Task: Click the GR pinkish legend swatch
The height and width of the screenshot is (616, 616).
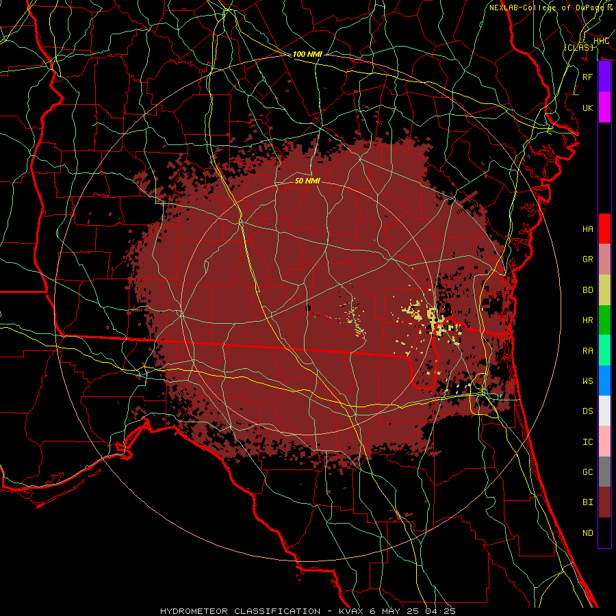Action: click(x=604, y=259)
